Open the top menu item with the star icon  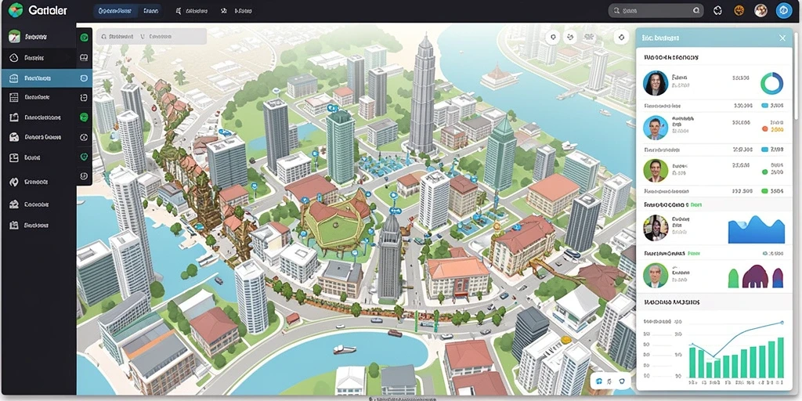click(238, 10)
